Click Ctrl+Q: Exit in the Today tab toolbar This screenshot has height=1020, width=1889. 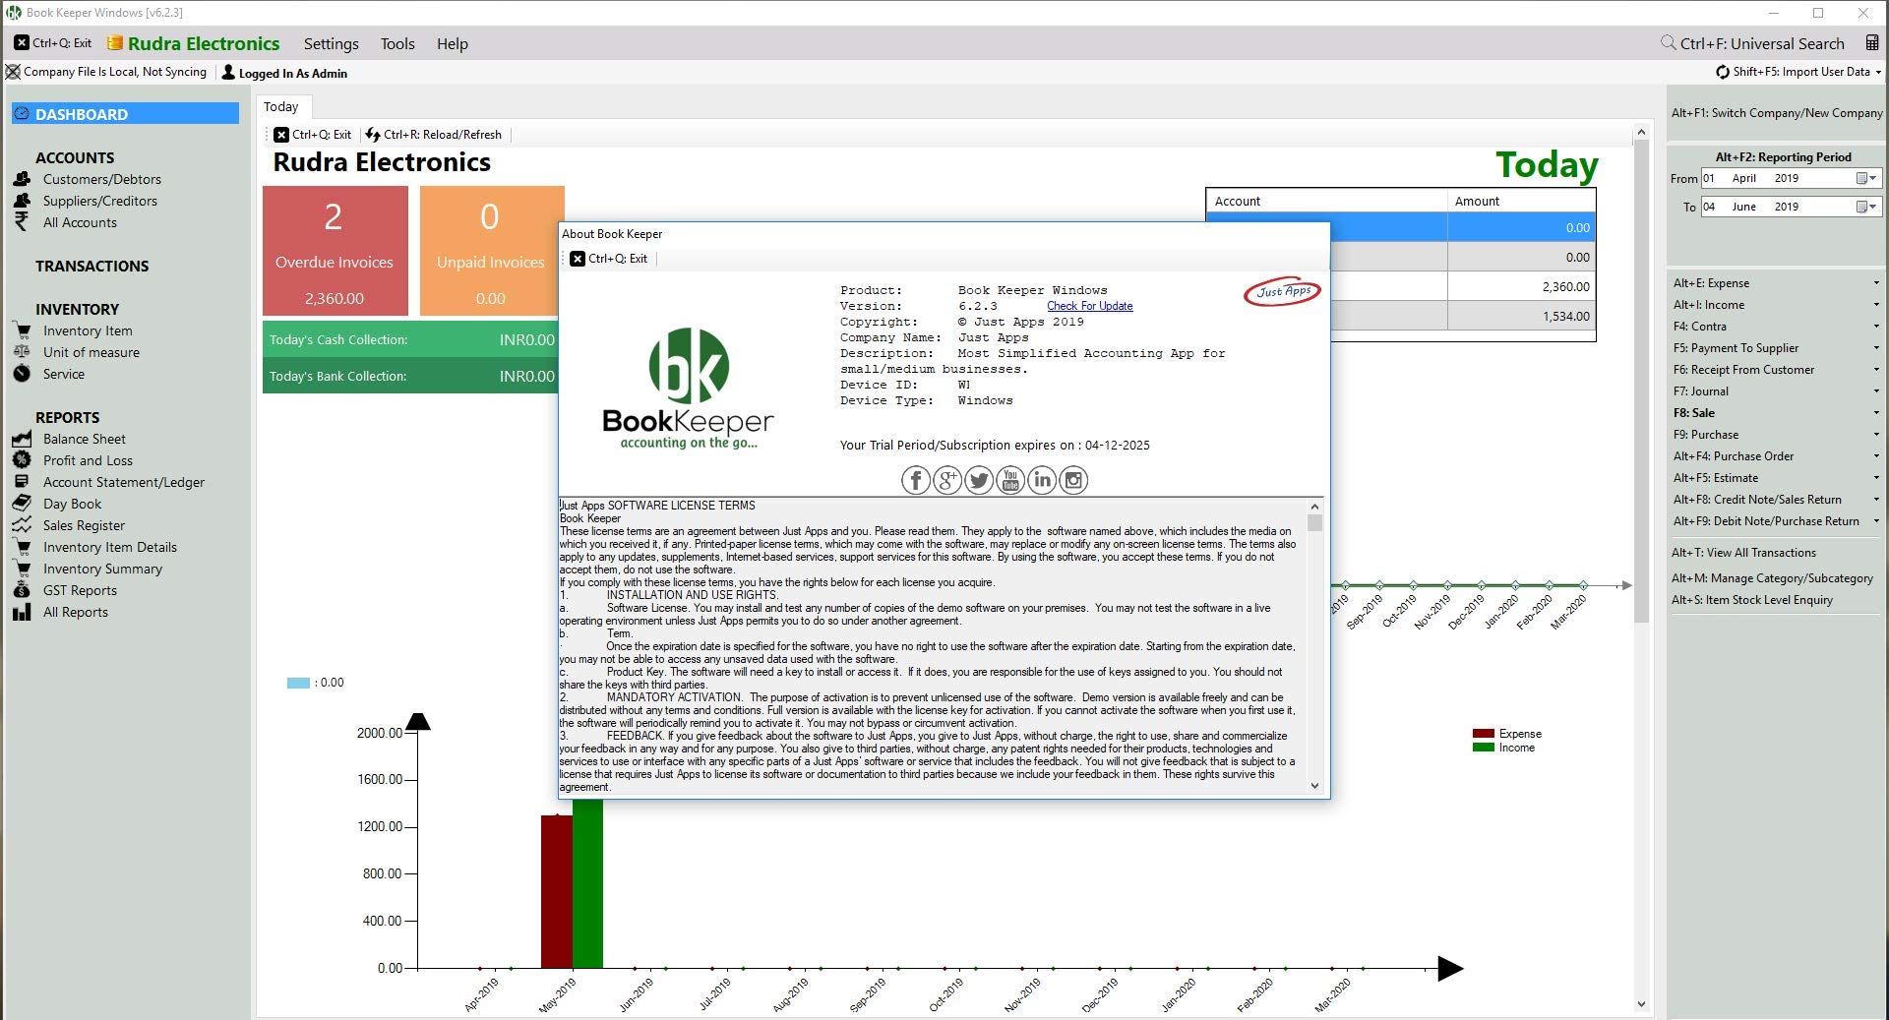coord(313,135)
